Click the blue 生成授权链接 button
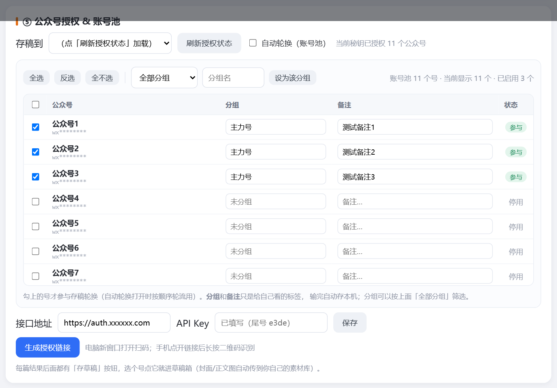The image size is (557, 388). click(x=48, y=347)
